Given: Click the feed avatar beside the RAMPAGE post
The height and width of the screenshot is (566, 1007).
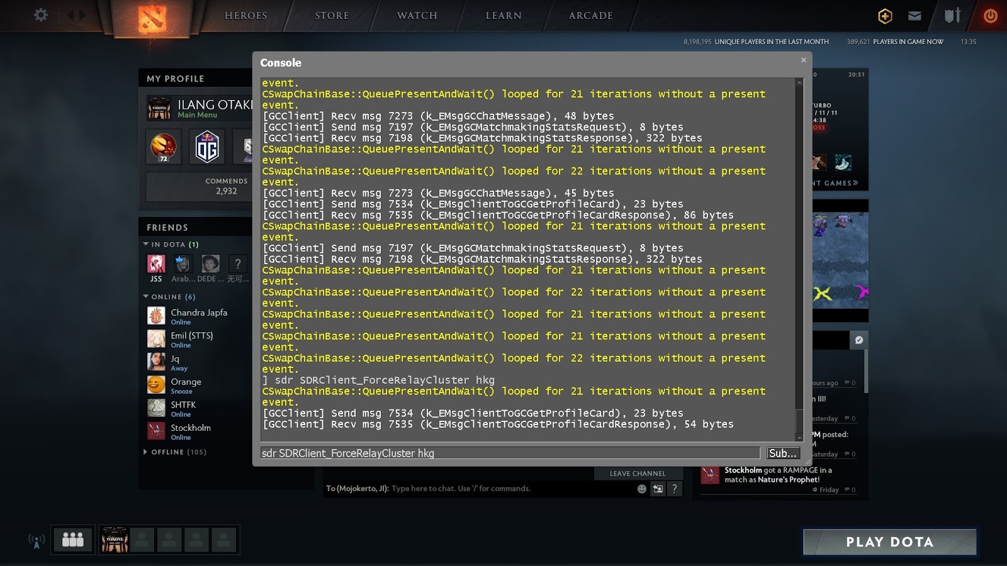Looking at the screenshot, I should (710, 475).
